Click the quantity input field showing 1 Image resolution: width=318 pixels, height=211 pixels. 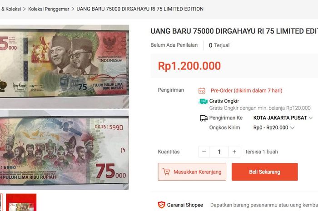[x=219, y=152]
